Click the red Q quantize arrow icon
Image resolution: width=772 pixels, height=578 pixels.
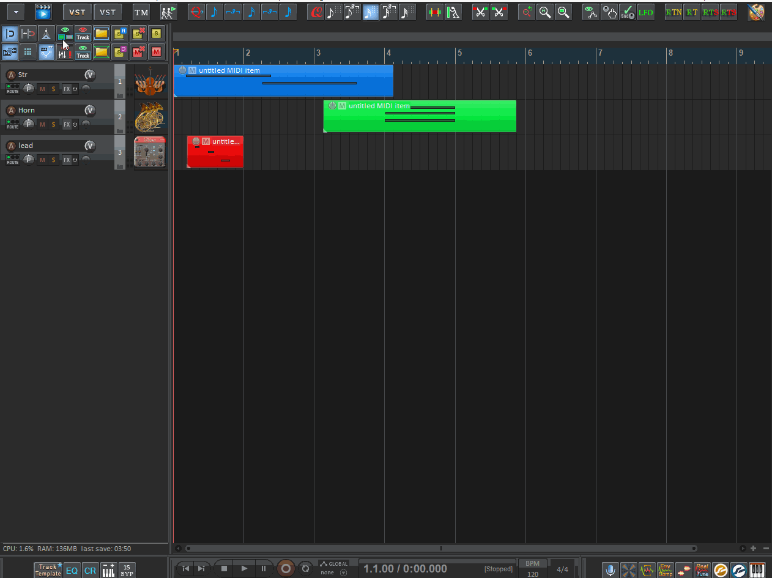(196, 12)
